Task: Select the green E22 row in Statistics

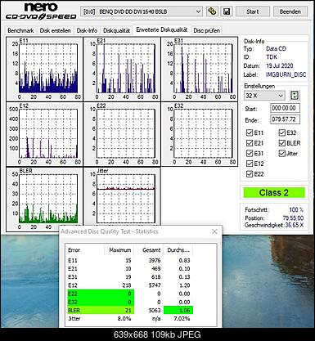Action: click(129, 294)
